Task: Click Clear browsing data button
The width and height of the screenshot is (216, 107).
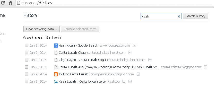Action: pyautogui.click(x=41, y=29)
